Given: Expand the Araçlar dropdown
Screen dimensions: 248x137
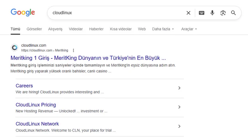Looking at the screenshot, I should pyautogui.click(x=189, y=29).
